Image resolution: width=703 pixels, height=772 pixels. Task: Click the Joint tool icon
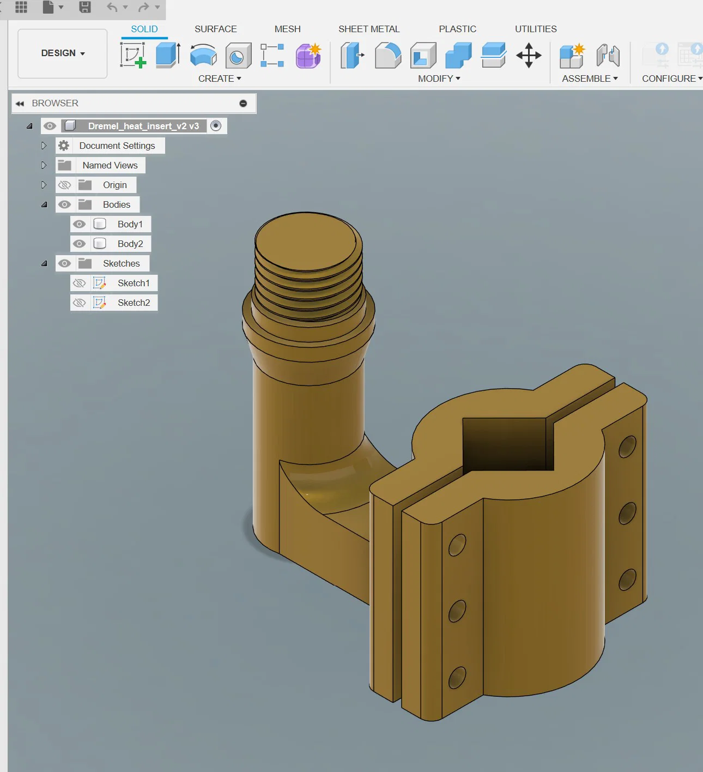click(x=608, y=56)
